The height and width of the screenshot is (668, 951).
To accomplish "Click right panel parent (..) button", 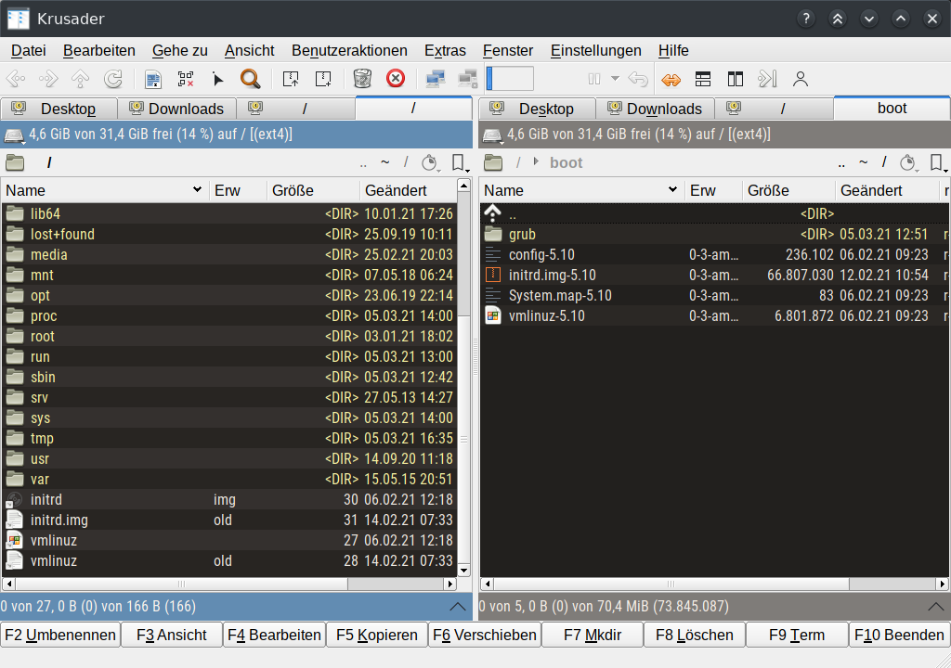I will (x=841, y=162).
